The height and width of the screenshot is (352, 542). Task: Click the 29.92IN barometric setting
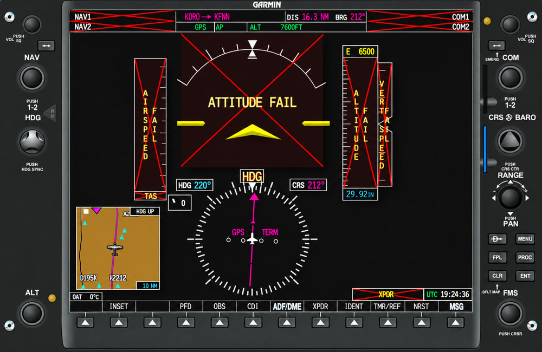[360, 194]
